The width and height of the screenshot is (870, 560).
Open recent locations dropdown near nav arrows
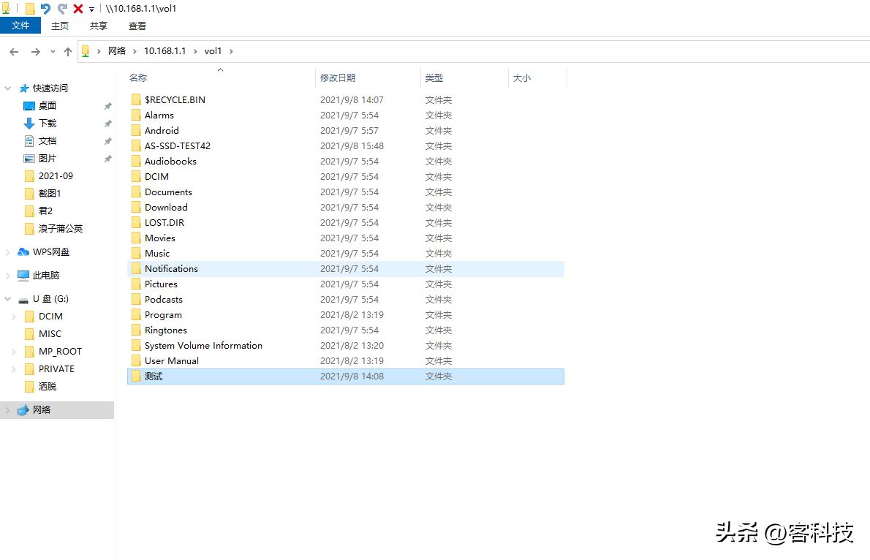[53, 51]
